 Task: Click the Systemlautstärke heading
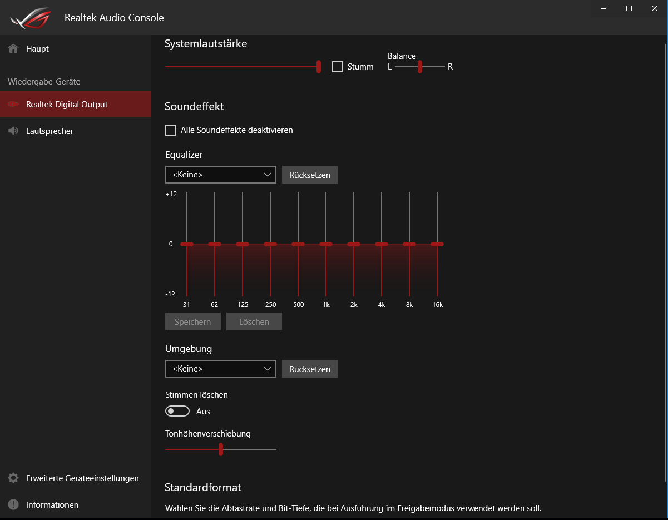pos(206,43)
